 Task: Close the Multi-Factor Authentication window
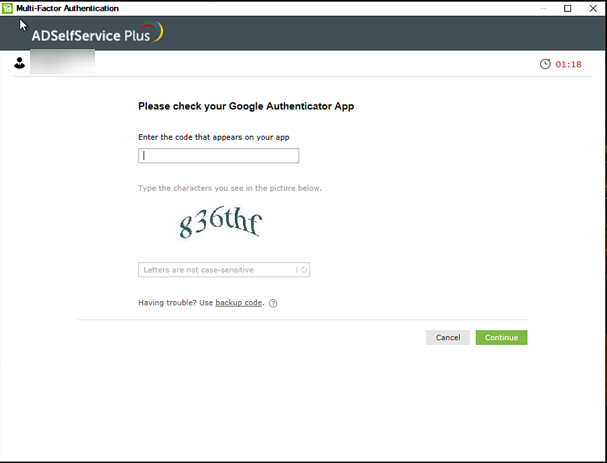[593, 8]
